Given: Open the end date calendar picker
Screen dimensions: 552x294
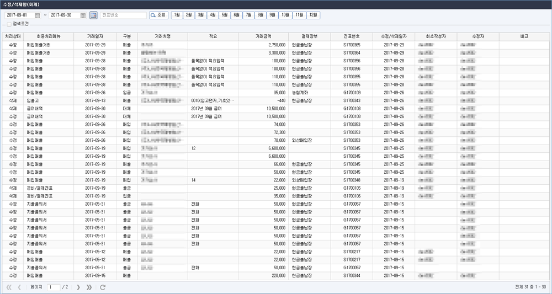Looking at the screenshot, I should (83, 15).
